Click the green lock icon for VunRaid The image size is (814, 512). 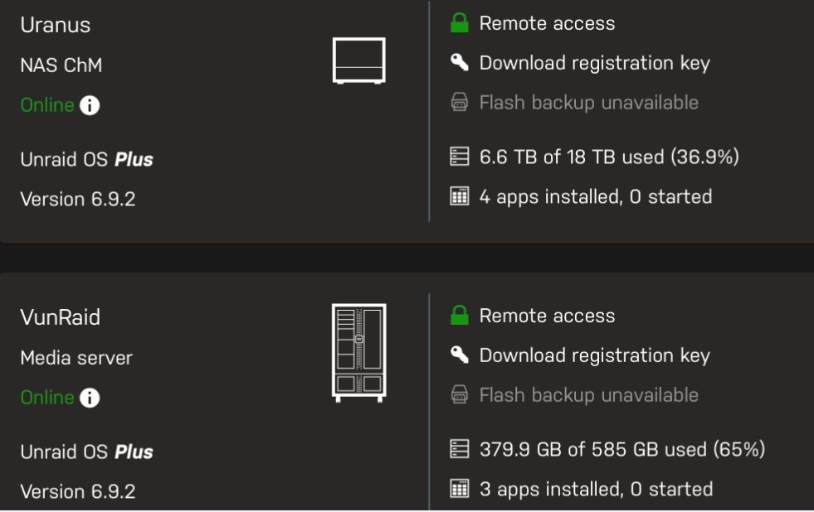(460, 315)
